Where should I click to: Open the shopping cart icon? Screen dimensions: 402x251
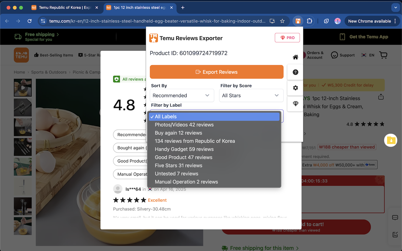tap(383, 55)
